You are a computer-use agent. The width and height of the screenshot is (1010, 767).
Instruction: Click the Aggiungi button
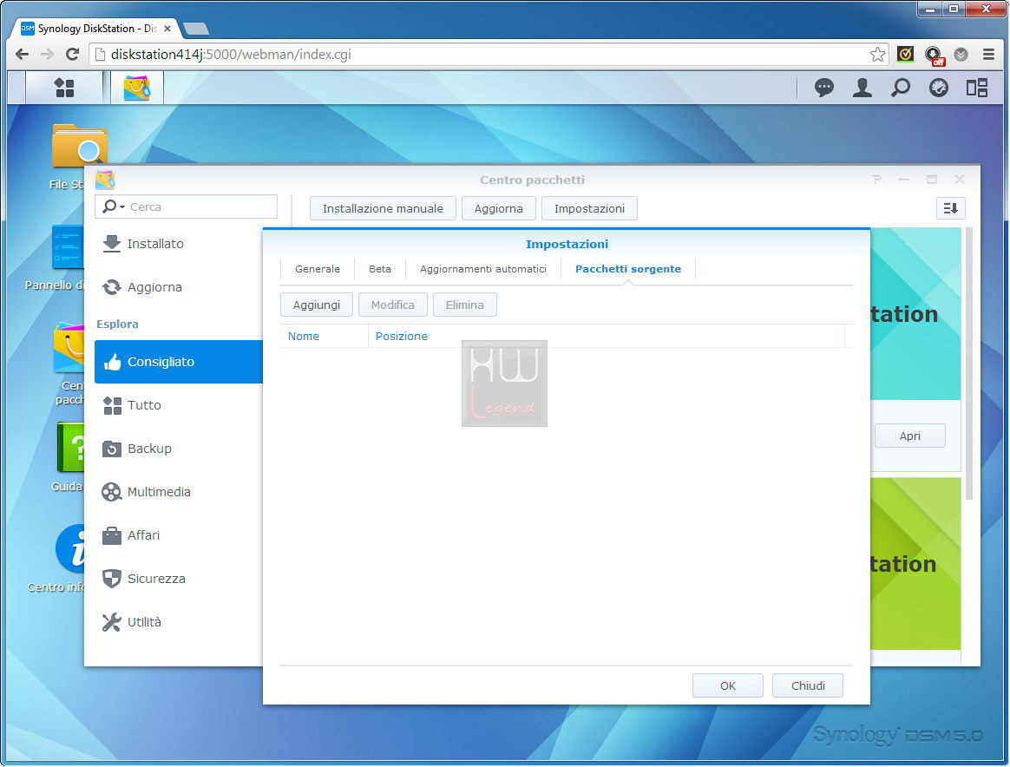(x=316, y=305)
